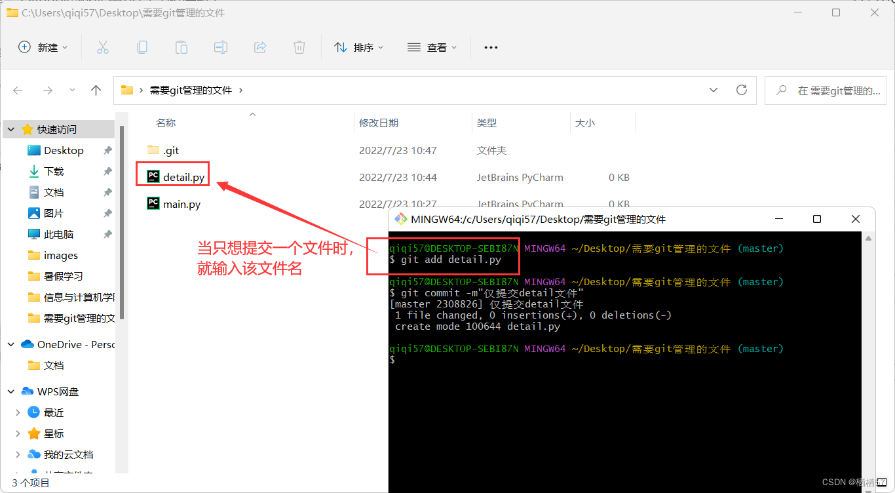Open recent locations chevron beside forward arrow
The width and height of the screenshot is (895, 493).
pos(72,90)
